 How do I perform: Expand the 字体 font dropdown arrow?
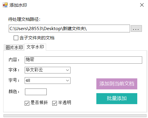point(67,70)
